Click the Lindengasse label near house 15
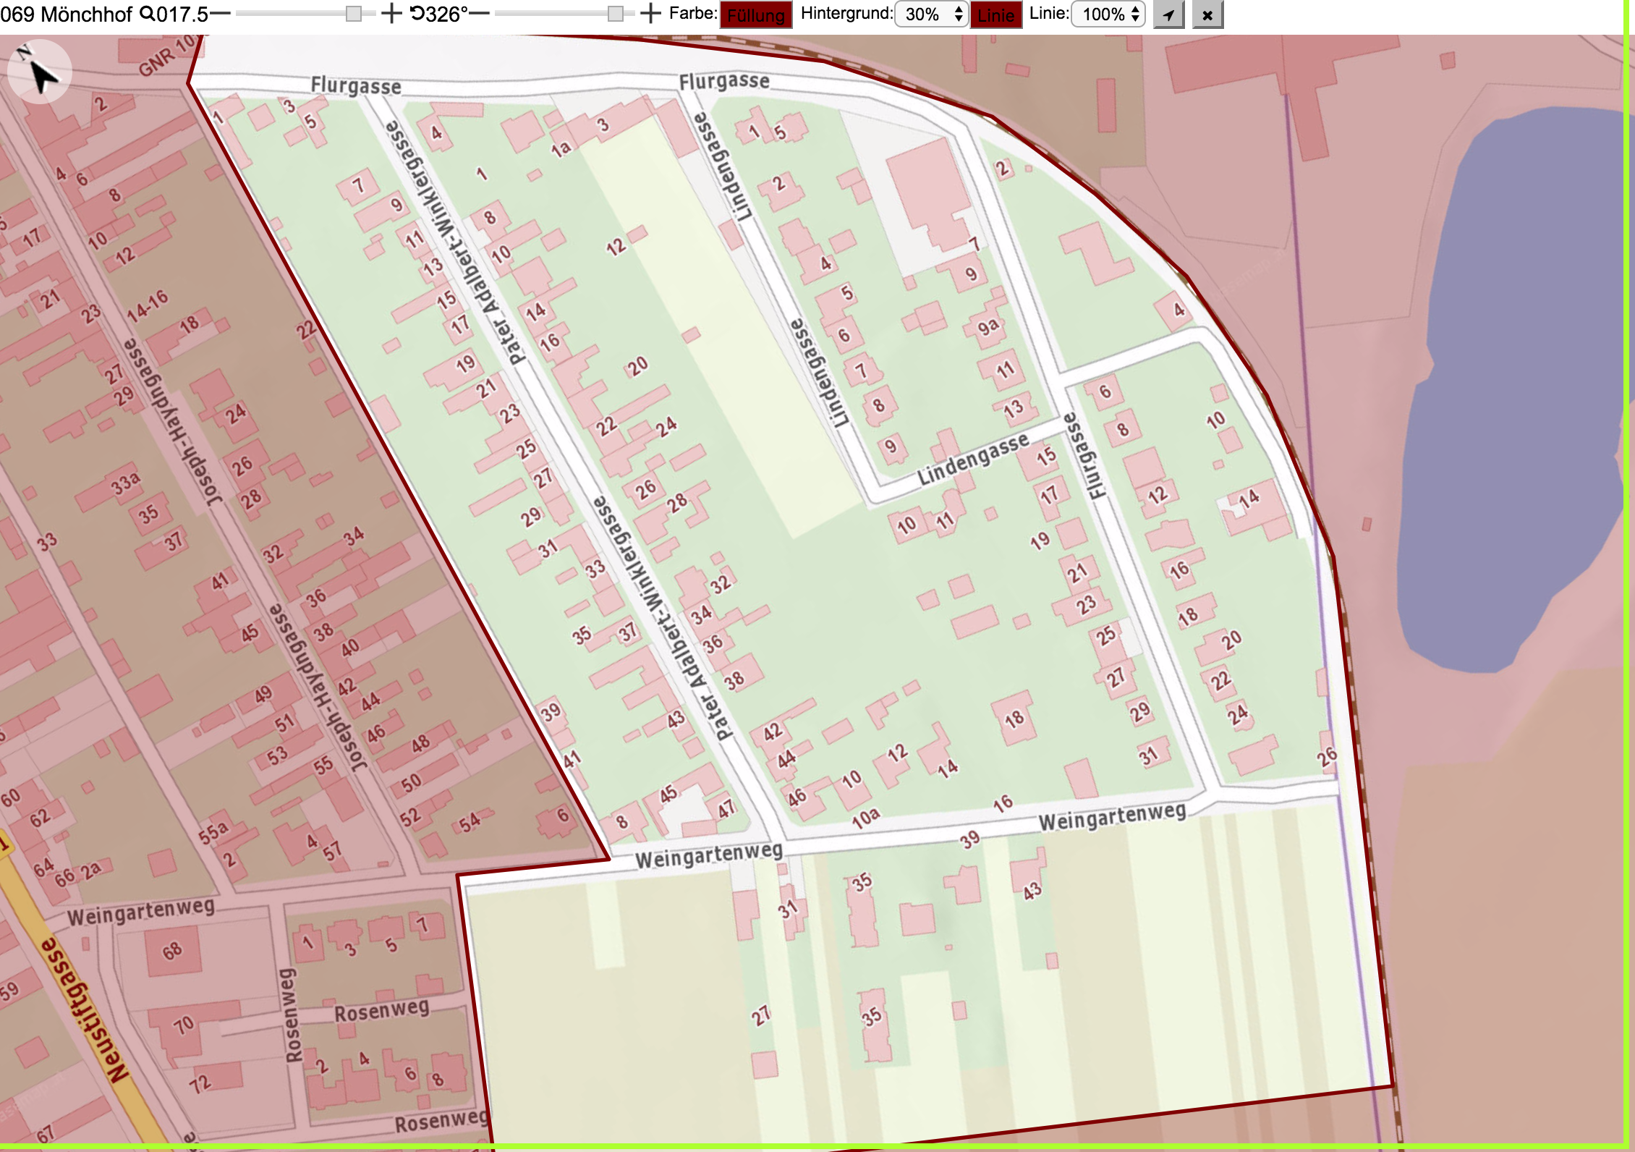Screen dimensions: 1635x1152 point(973,459)
